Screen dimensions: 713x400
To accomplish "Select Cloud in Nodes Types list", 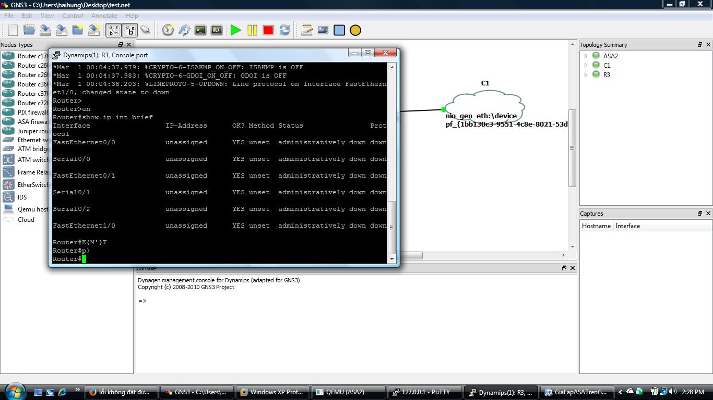I will click(26, 220).
